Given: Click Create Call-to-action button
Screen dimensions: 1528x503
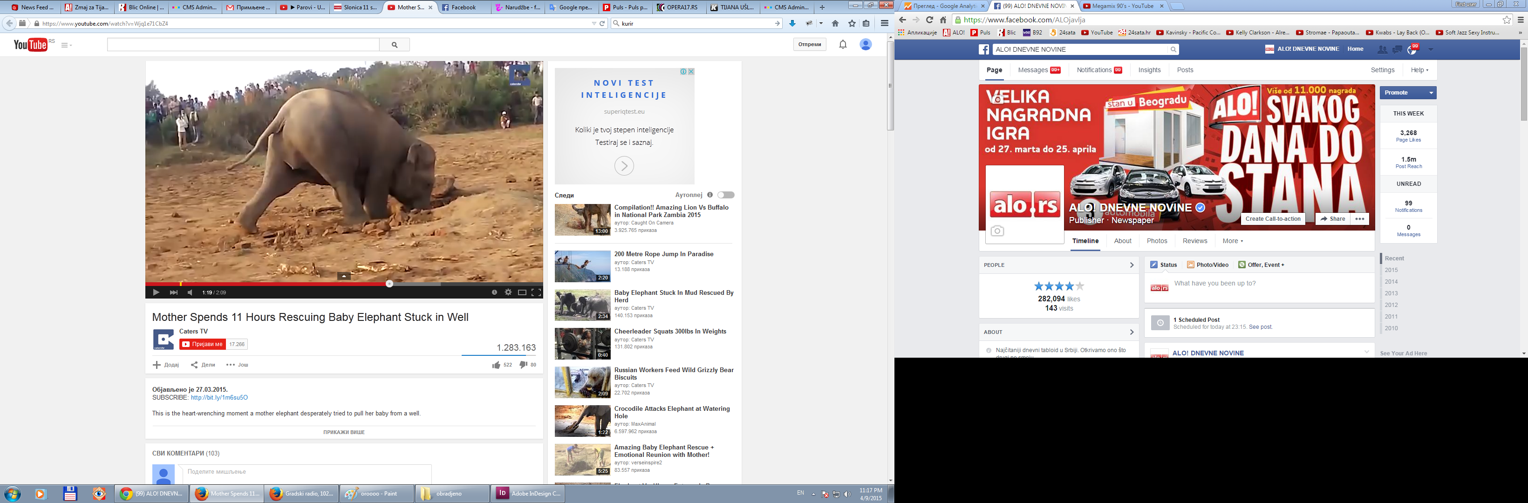Looking at the screenshot, I should (1272, 219).
